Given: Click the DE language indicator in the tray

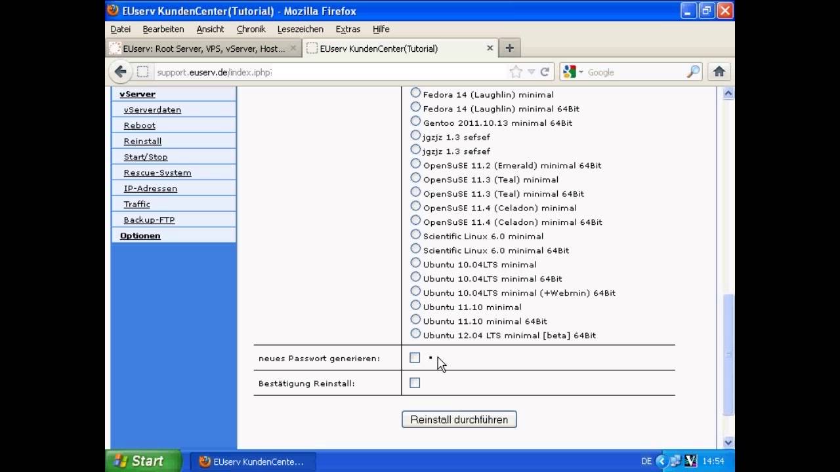Looking at the screenshot, I should tap(646, 462).
